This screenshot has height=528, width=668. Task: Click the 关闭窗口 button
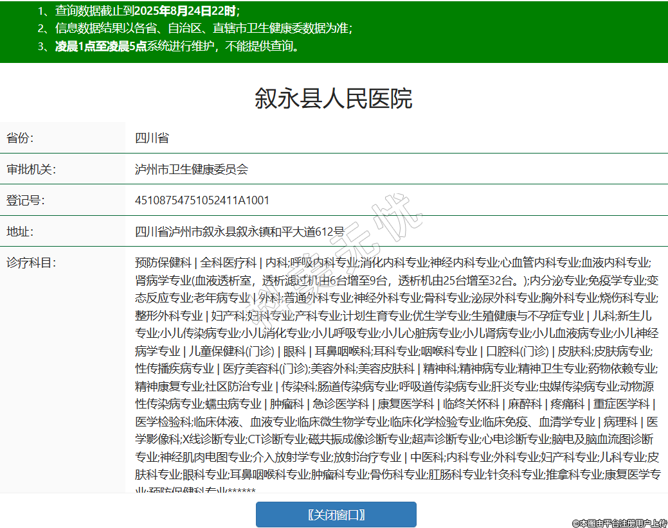click(336, 515)
